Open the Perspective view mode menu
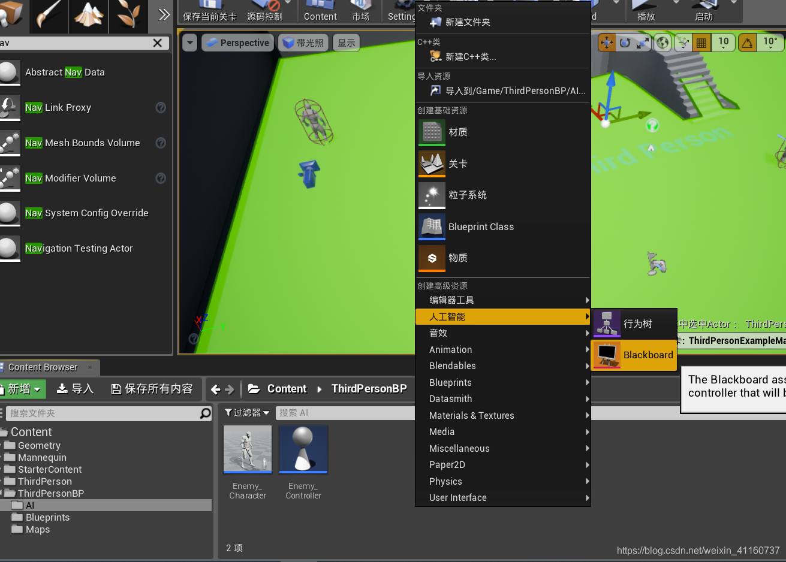 [238, 43]
